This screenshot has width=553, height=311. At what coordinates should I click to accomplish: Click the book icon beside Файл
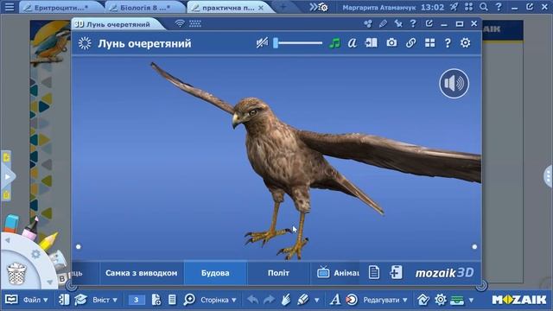click(11, 300)
